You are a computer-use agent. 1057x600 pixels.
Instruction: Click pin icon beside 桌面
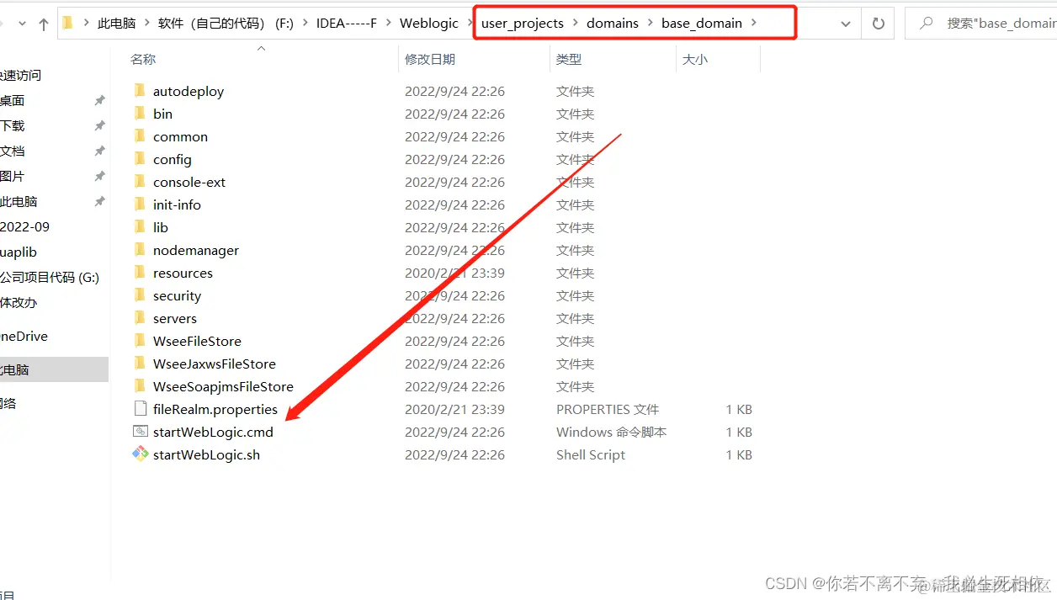tap(99, 100)
